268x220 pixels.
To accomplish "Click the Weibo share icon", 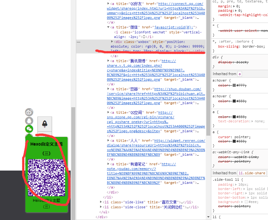I will (29, 112).
